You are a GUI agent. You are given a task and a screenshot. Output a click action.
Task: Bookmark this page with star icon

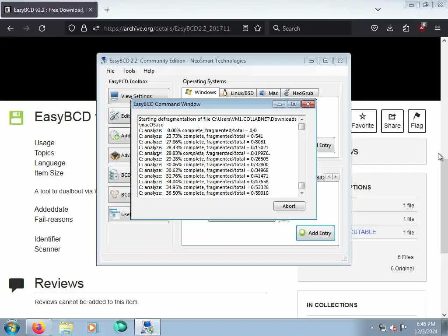(x=258, y=28)
